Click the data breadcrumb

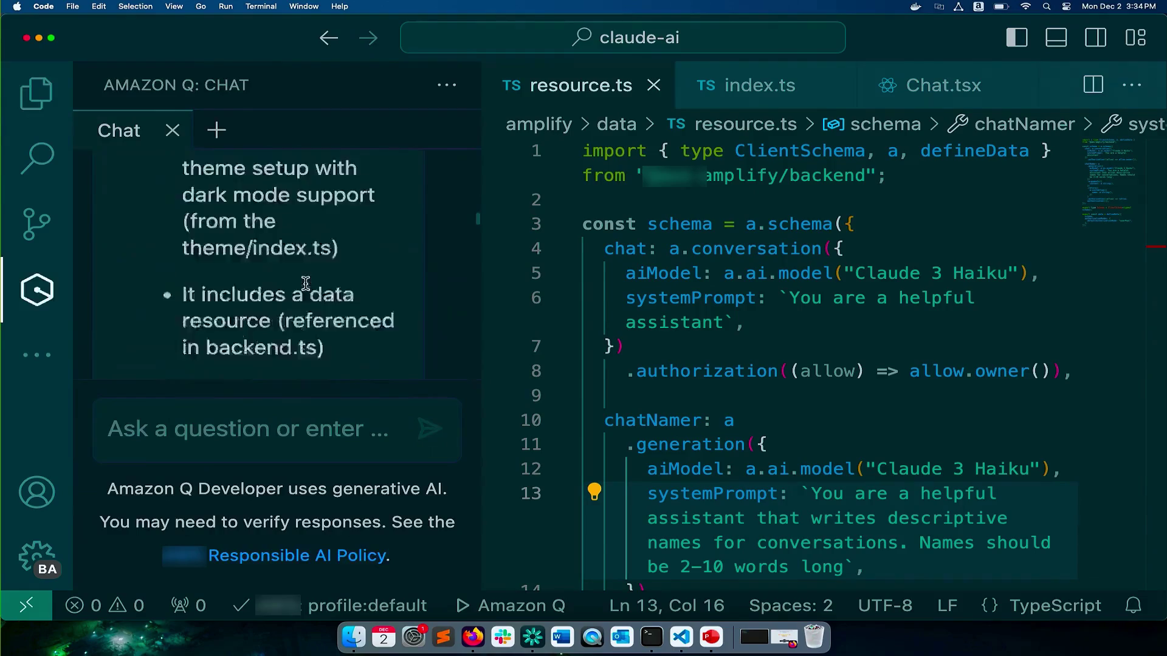pos(616,125)
